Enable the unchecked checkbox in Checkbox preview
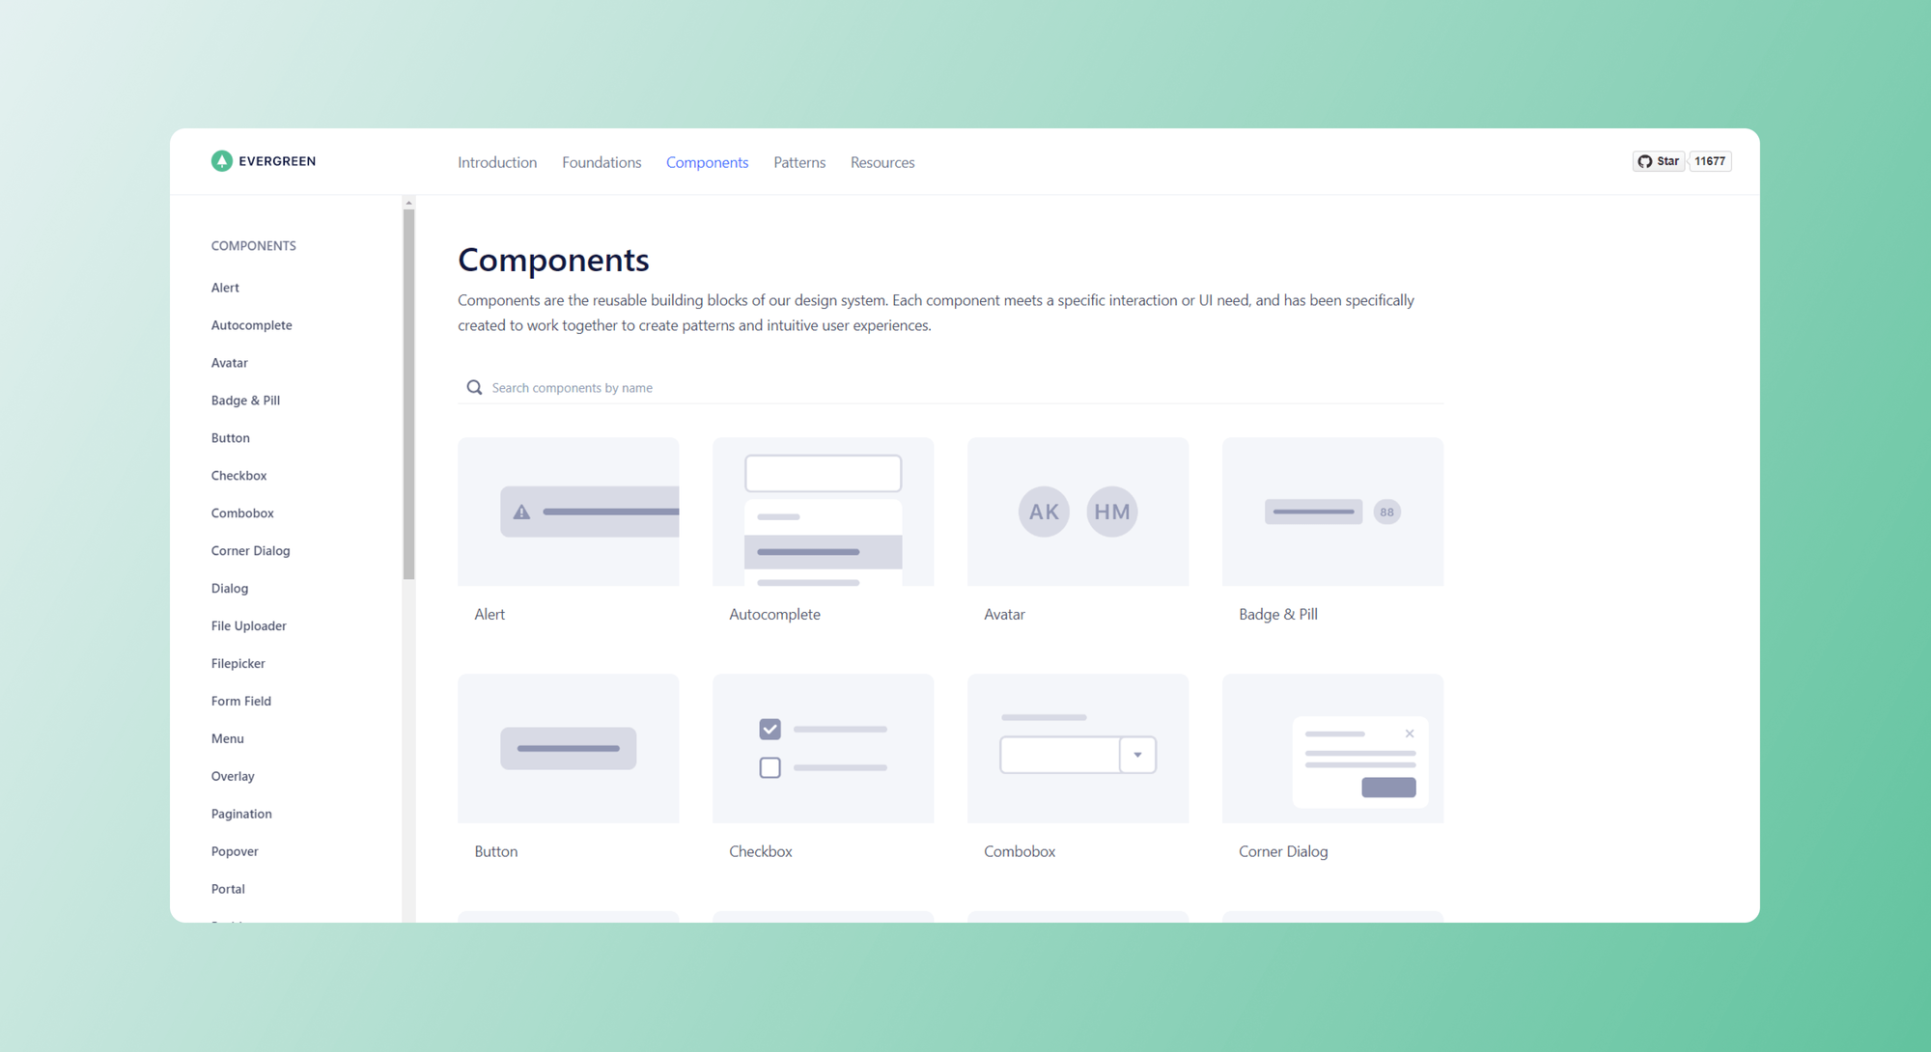The height and width of the screenshot is (1052, 1931). [769, 768]
